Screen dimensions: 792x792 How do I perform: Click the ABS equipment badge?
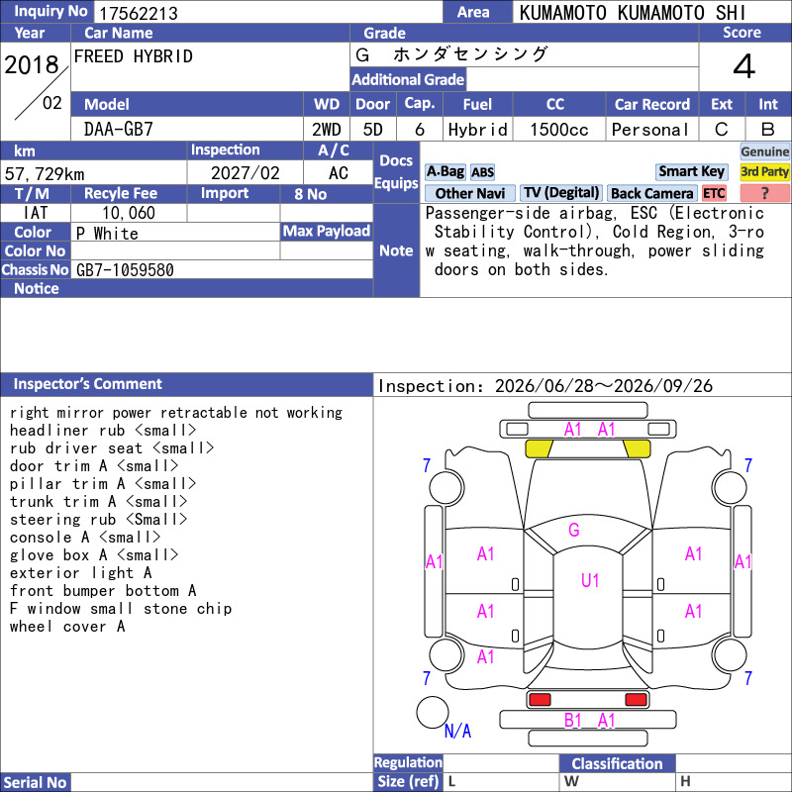(482, 172)
